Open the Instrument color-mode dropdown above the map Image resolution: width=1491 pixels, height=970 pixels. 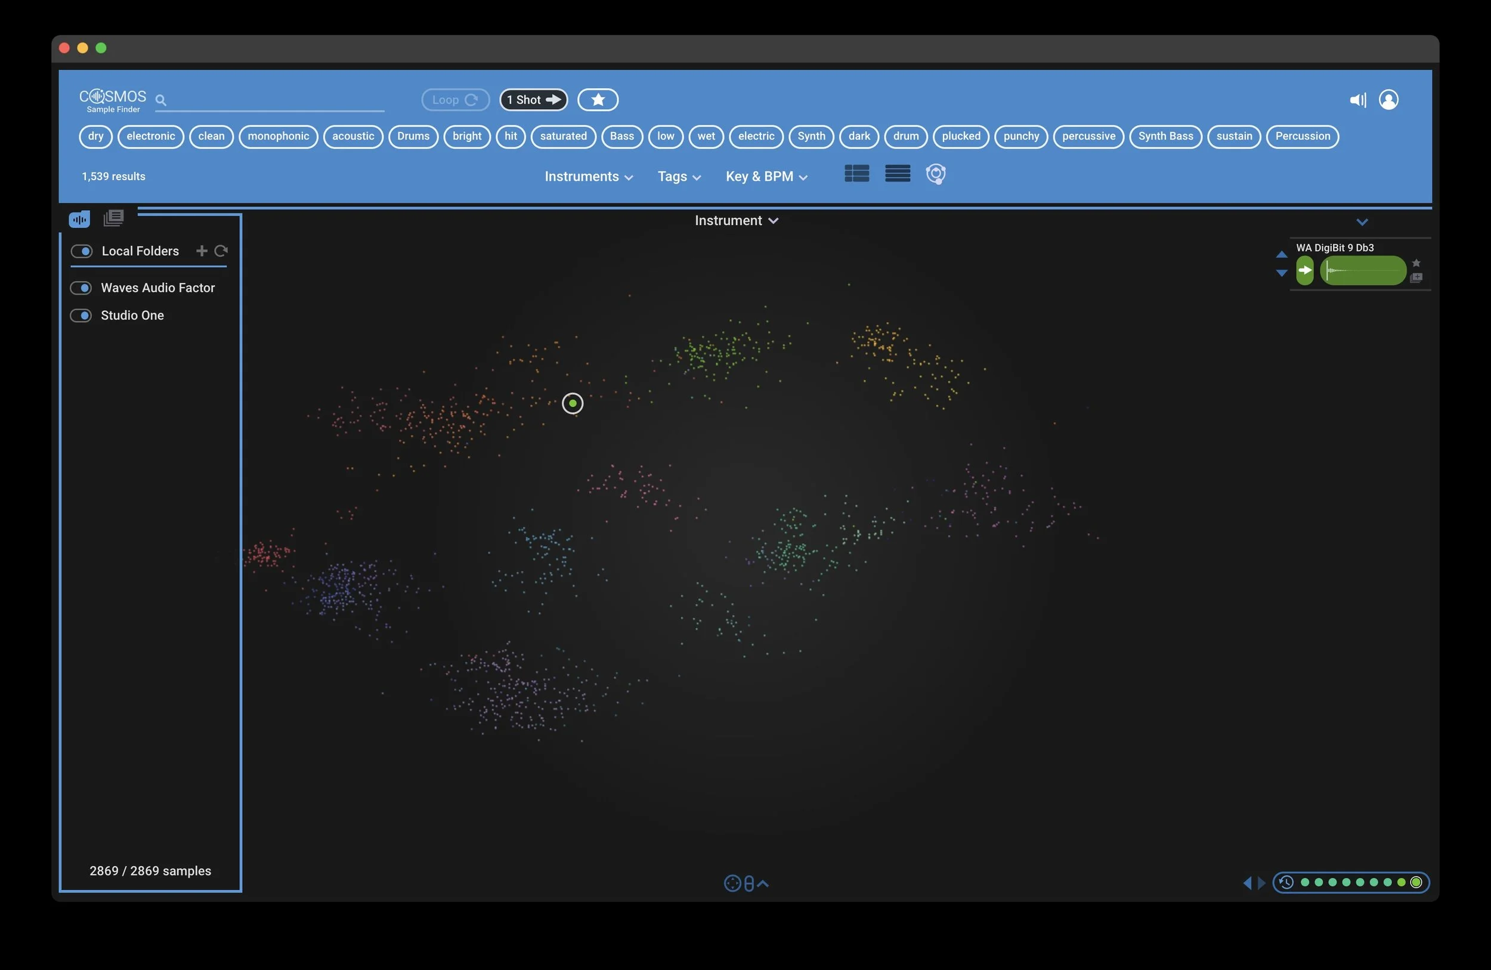click(736, 221)
